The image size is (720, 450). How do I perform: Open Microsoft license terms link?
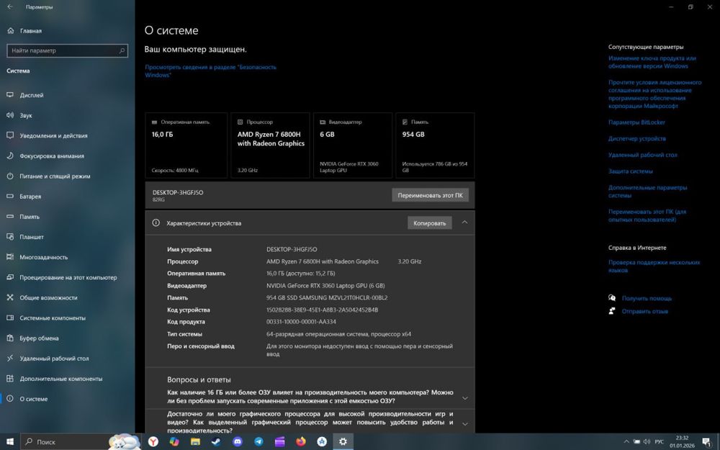pos(654,94)
